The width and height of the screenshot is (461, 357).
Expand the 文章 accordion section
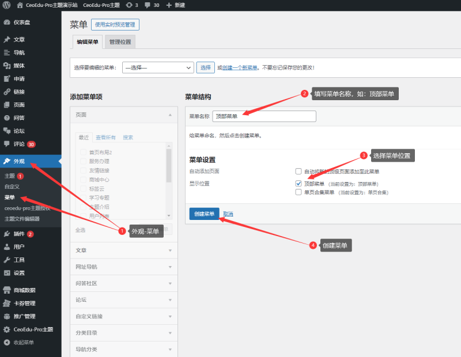coord(123,250)
